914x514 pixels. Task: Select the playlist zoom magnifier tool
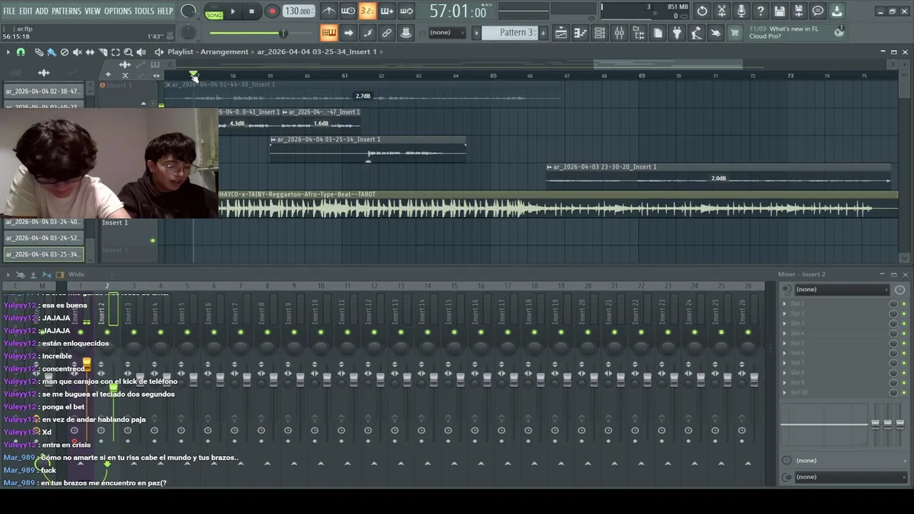(129, 52)
